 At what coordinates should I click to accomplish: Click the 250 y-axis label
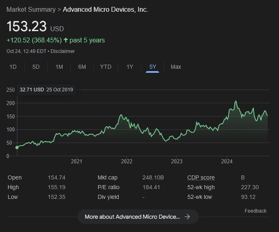pos(10,90)
